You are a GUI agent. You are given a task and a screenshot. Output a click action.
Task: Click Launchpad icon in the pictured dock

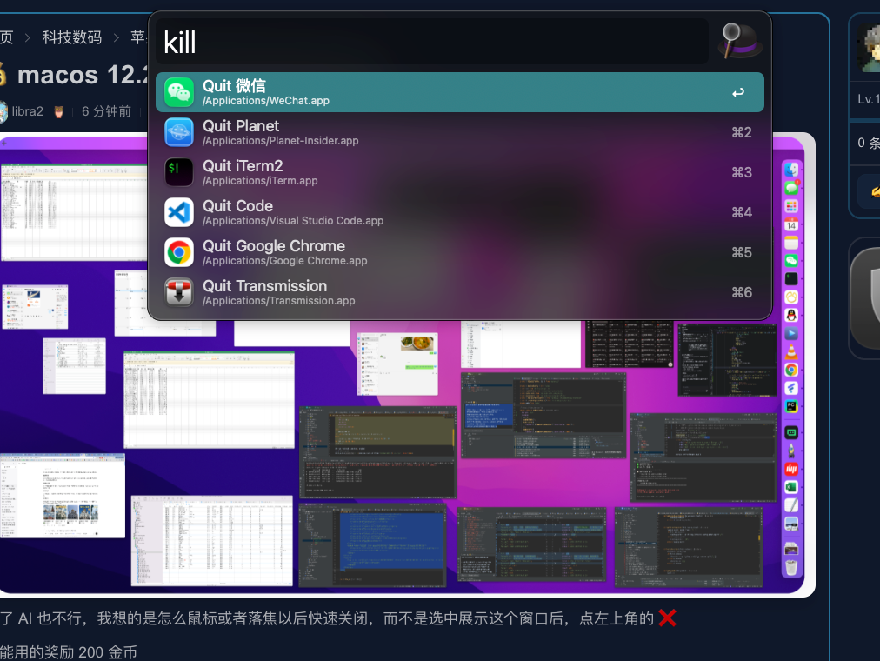tap(791, 206)
